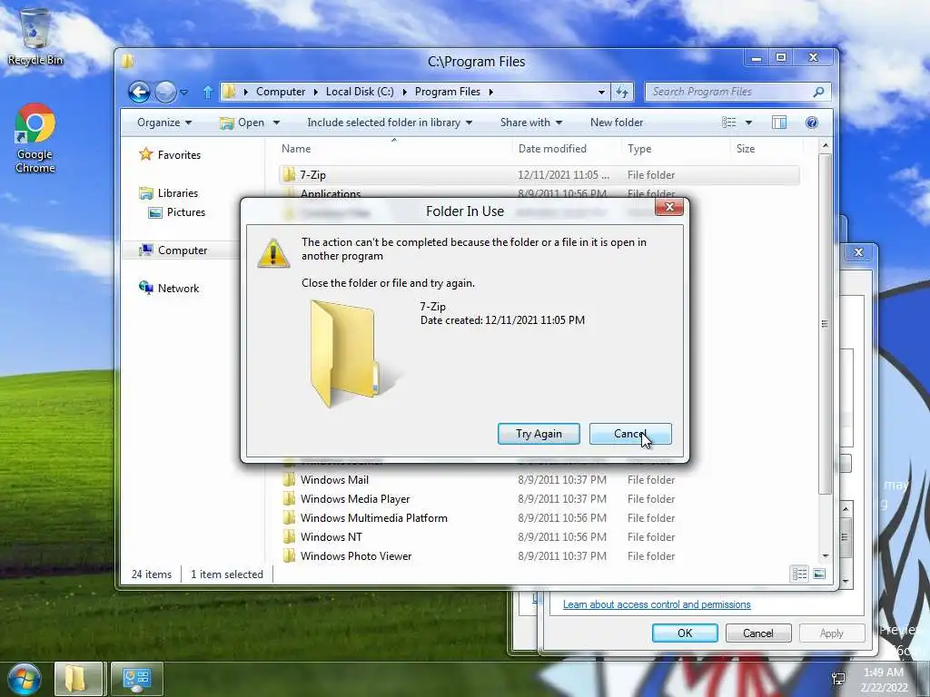Open the address bar history dropdown
Screen dimensions: 930x697
601,92
